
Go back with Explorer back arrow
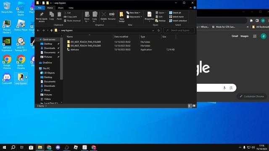(x=38, y=31)
